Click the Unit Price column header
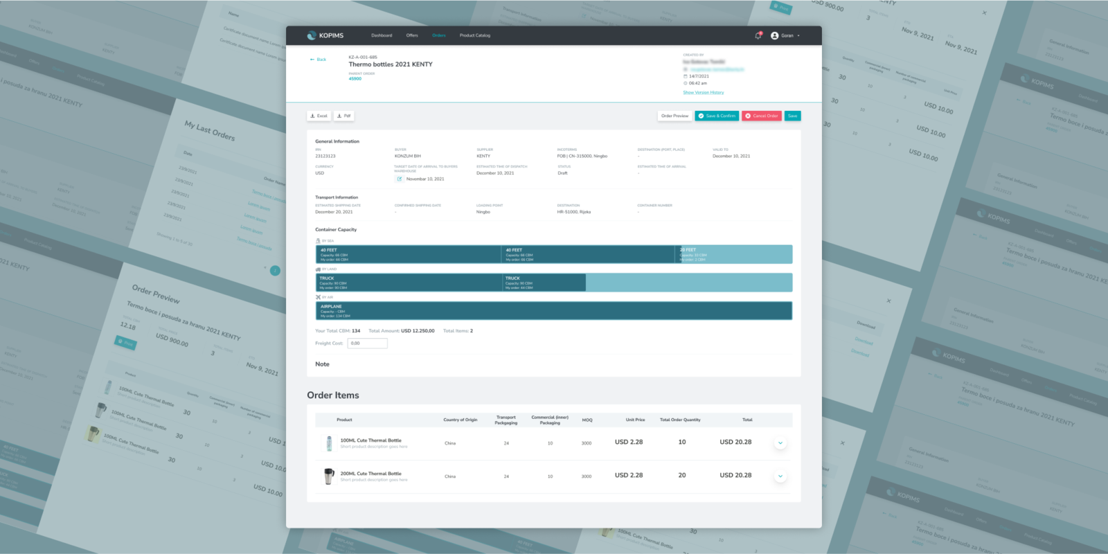 pyautogui.click(x=635, y=420)
